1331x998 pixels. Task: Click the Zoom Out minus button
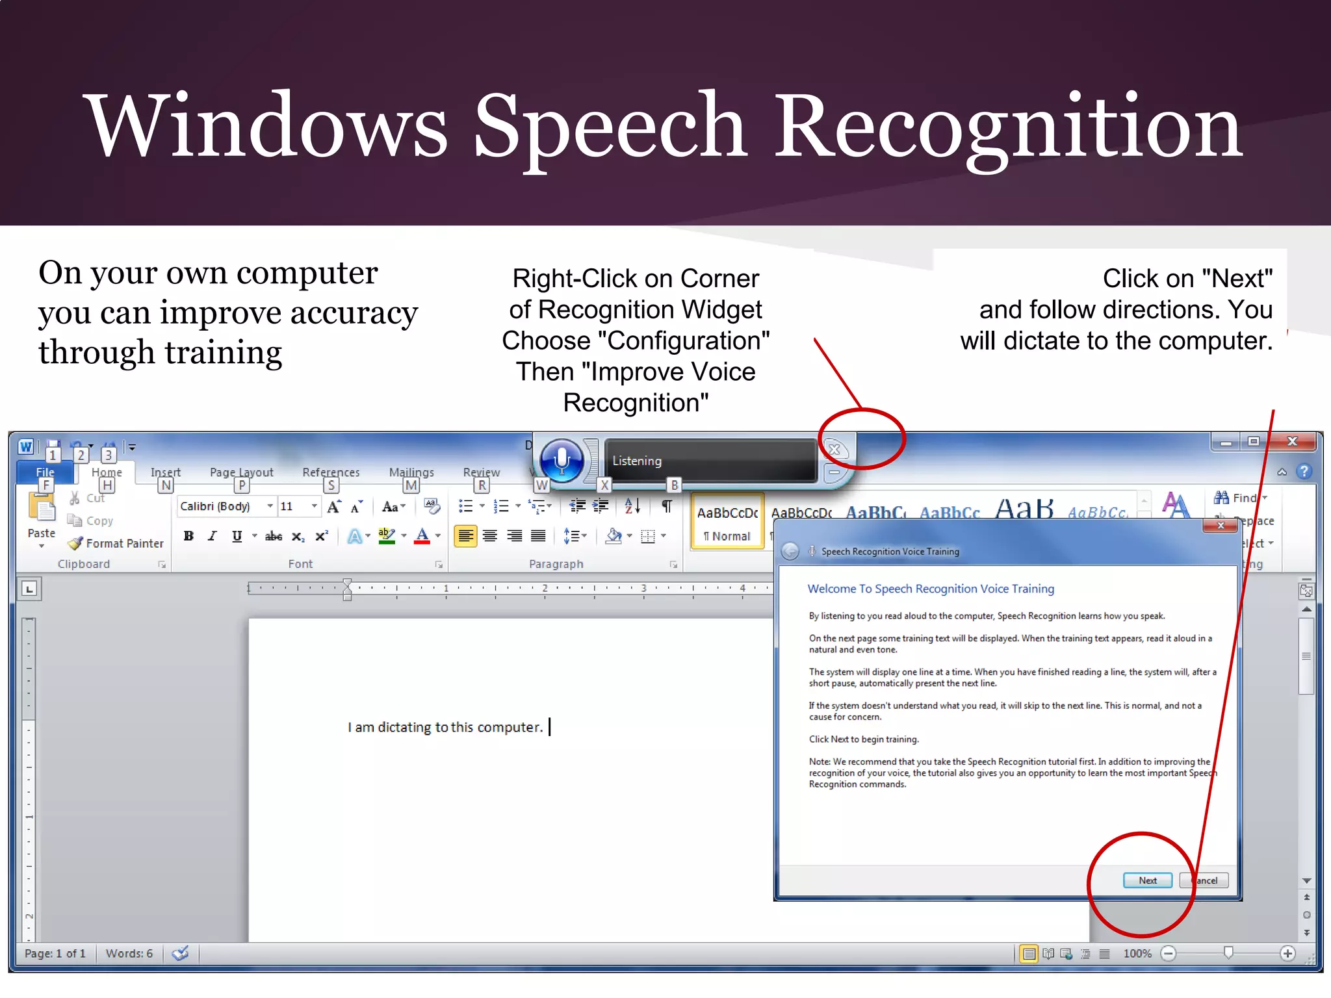[x=1169, y=953]
